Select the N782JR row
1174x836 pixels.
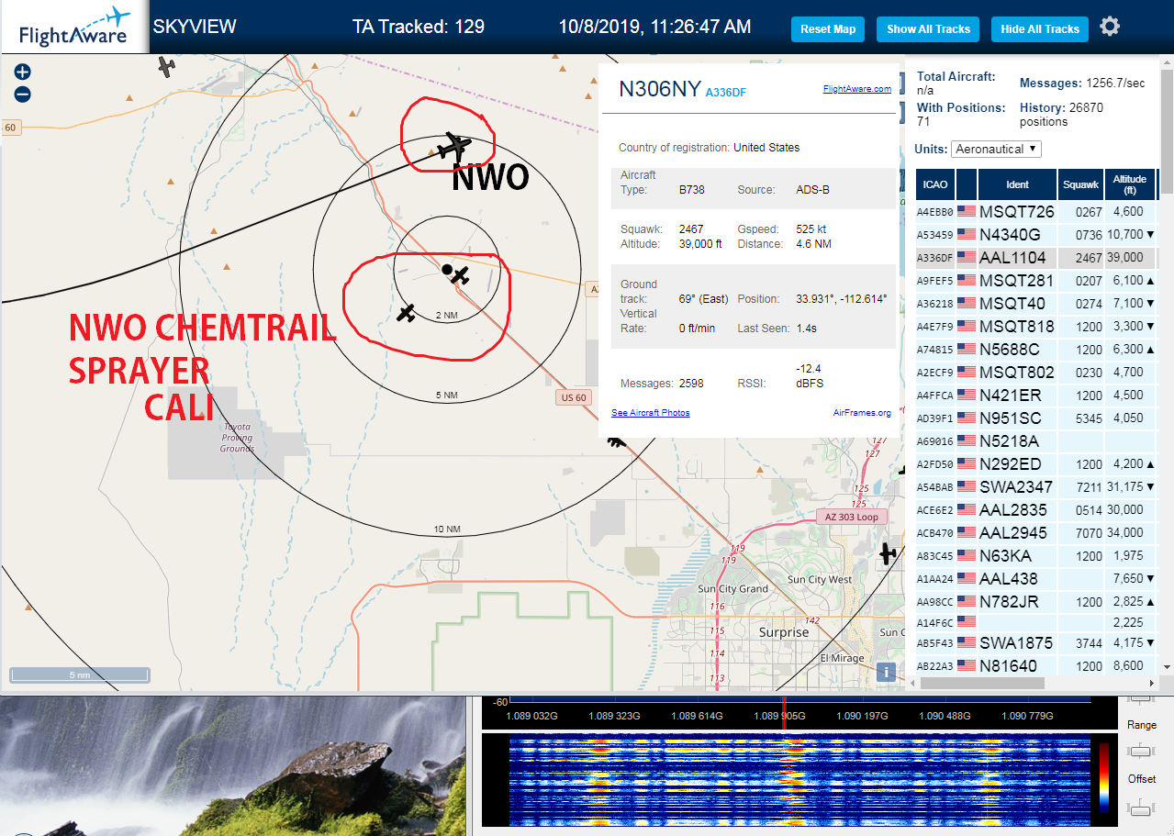[1036, 602]
